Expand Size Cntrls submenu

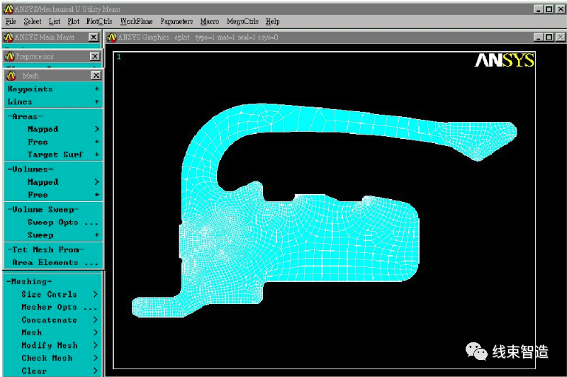pyautogui.click(x=52, y=294)
